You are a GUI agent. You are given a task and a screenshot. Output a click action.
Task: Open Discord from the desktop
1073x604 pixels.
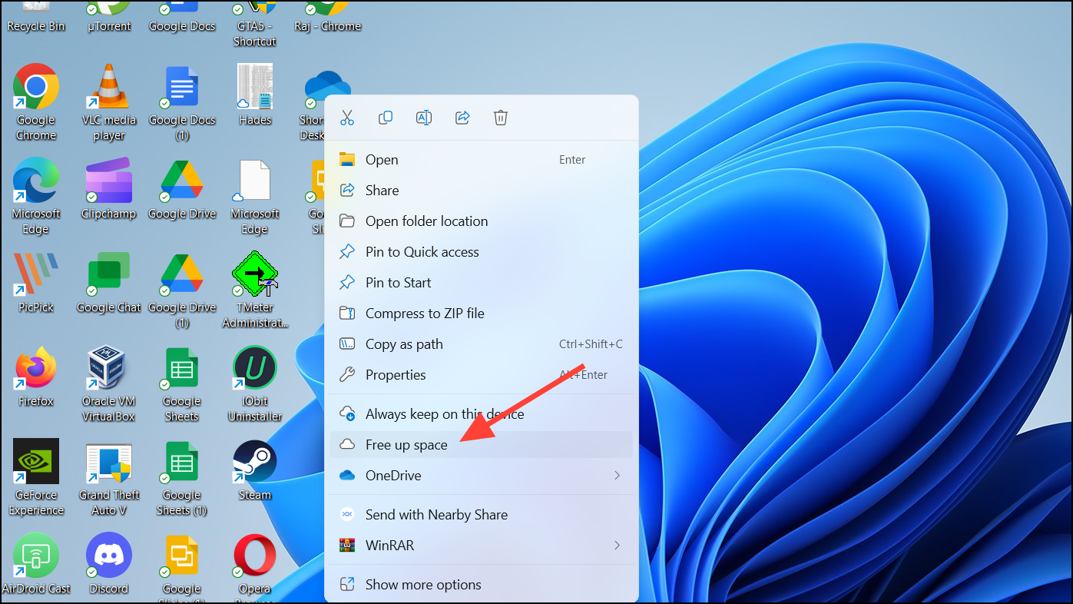click(108, 555)
